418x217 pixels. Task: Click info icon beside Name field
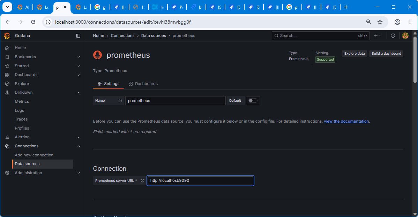120,101
